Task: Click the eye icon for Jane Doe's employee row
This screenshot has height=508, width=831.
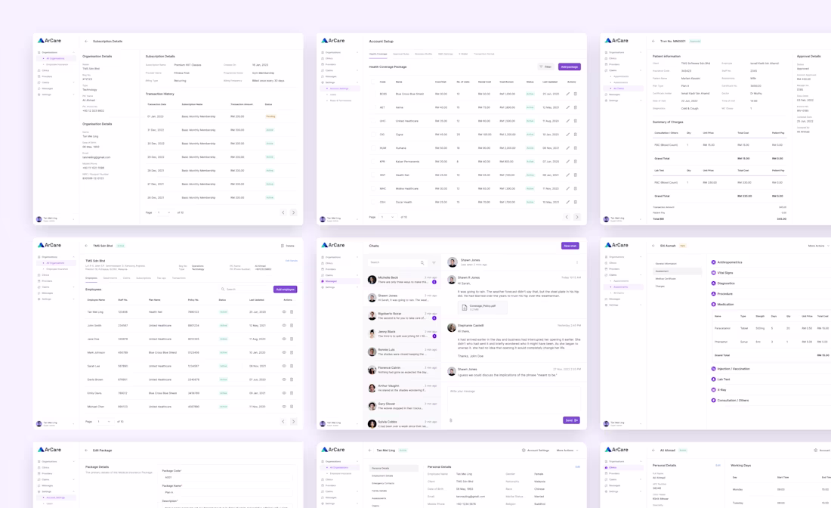Action: pos(284,339)
